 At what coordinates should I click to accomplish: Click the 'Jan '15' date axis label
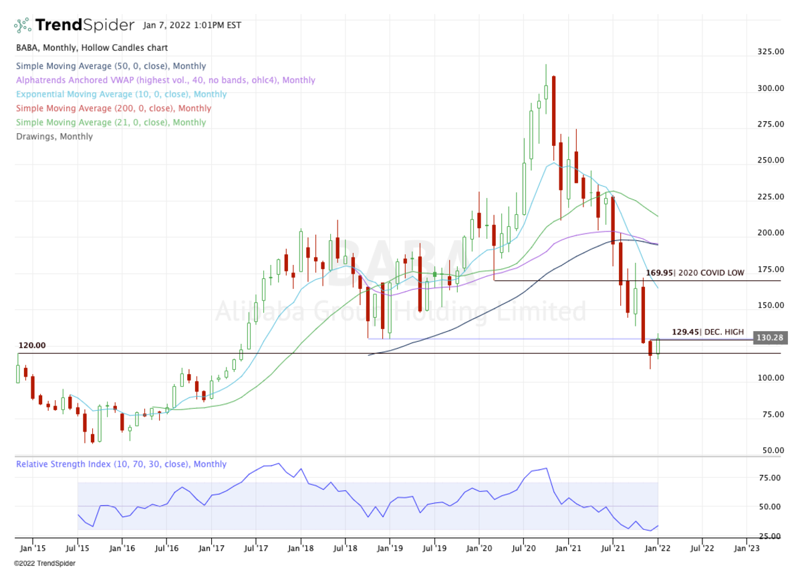point(33,548)
